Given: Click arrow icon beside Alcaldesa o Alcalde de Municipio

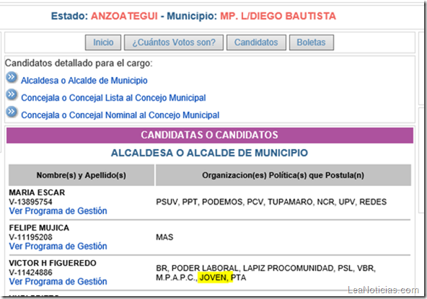Looking at the screenshot, I should [x=12, y=78].
